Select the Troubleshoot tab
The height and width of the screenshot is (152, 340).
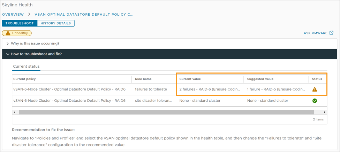click(20, 23)
